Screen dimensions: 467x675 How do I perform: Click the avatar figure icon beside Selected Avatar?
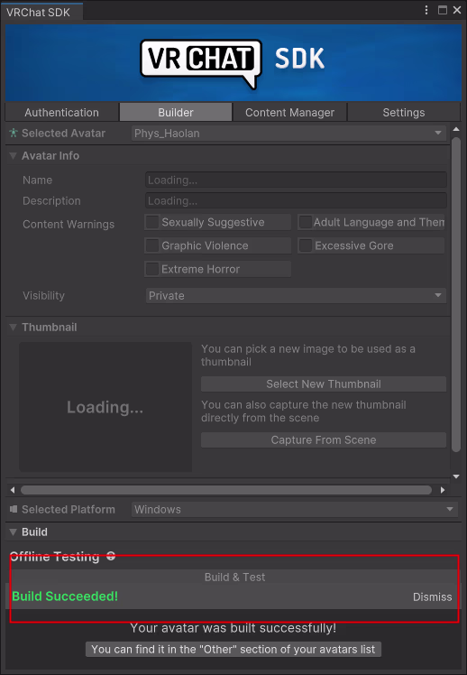[14, 133]
